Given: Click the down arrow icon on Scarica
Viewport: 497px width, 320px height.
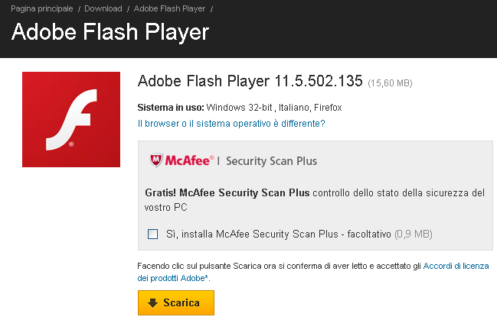Looking at the screenshot, I should tap(153, 302).
